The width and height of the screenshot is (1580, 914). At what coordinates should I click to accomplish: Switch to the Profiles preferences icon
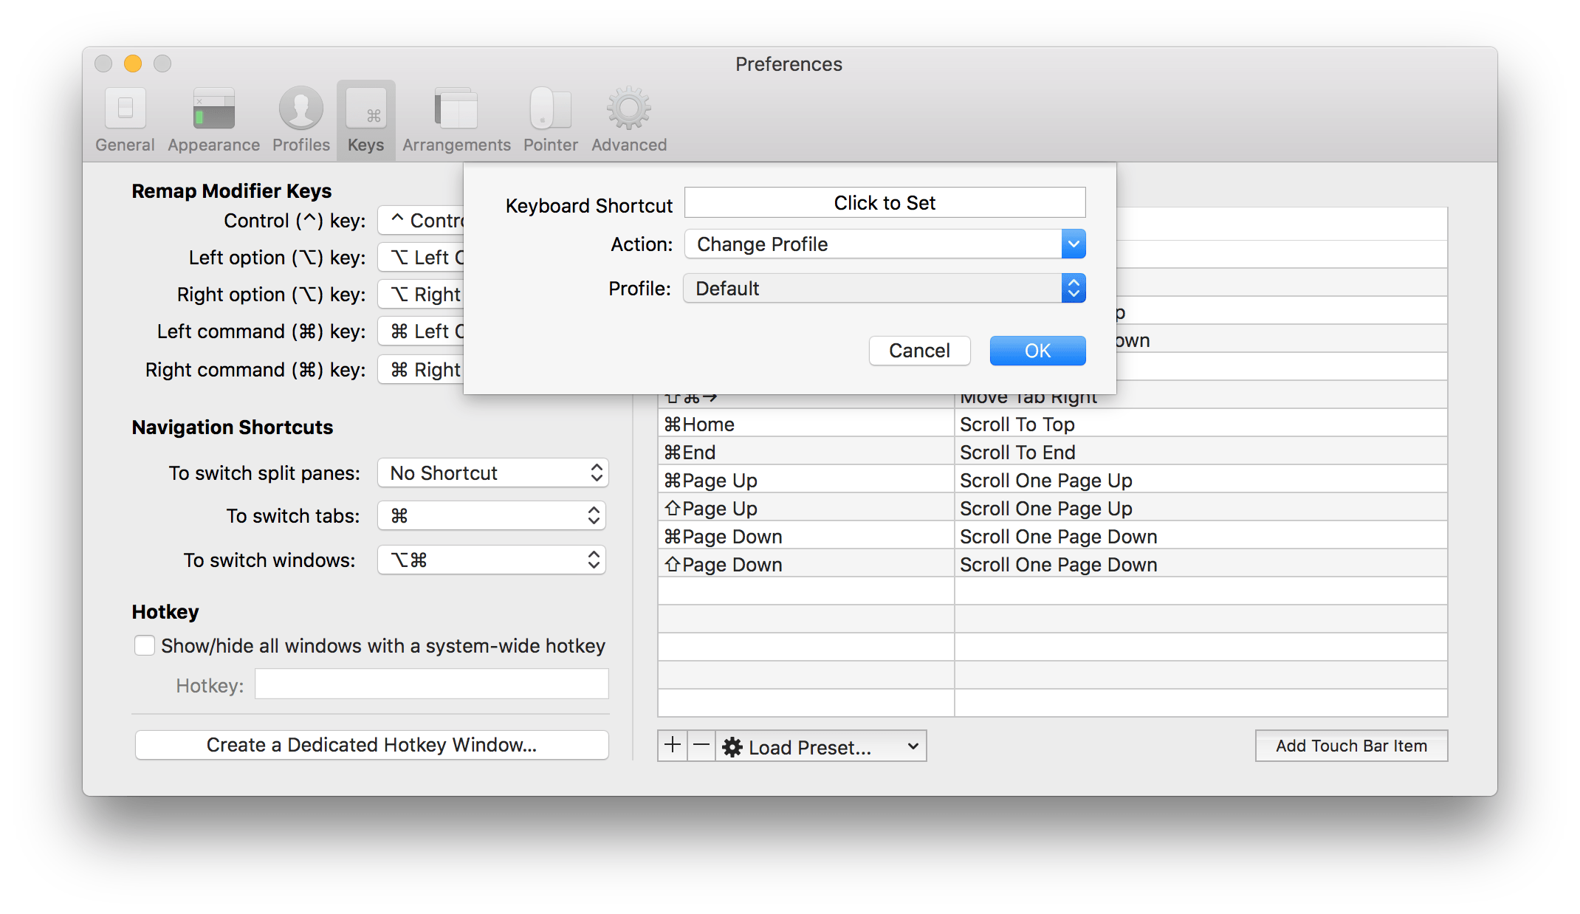coord(300,120)
